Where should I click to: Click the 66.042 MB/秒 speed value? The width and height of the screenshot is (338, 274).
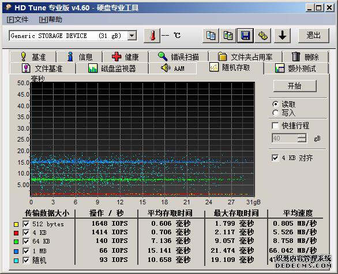[x=293, y=250]
